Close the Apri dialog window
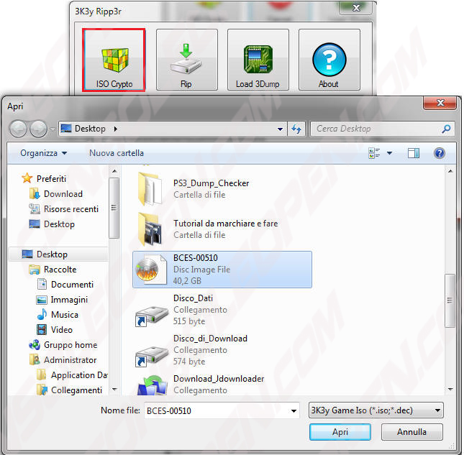The height and width of the screenshot is (455, 464). pyautogui.click(x=440, y=103)
